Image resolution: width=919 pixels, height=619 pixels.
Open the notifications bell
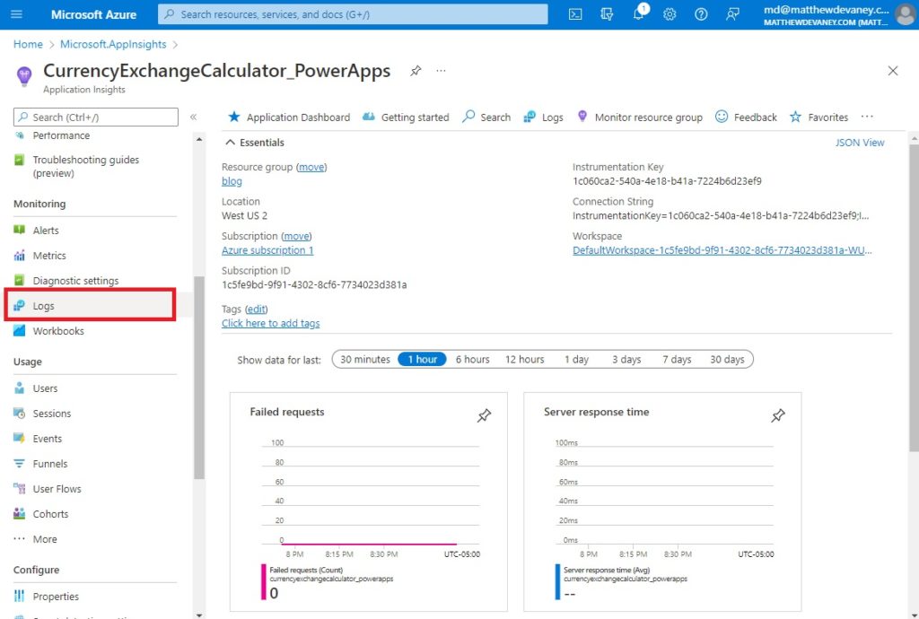(639, 14)
